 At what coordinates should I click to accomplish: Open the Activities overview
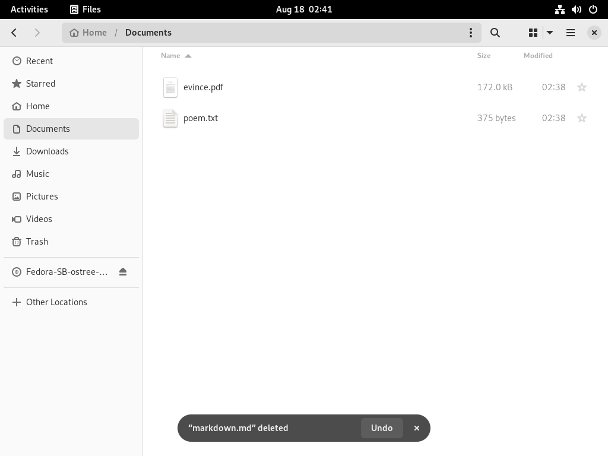point(29,9)
